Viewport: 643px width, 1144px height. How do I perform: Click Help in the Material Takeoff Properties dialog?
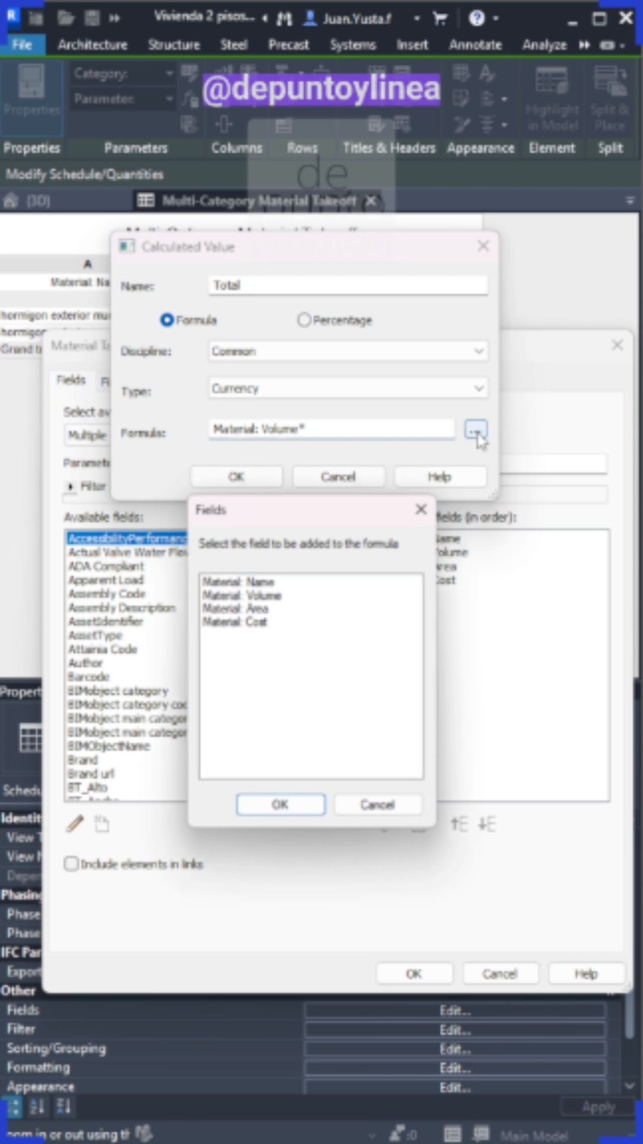pyautogui.click(x=586, y=974)
